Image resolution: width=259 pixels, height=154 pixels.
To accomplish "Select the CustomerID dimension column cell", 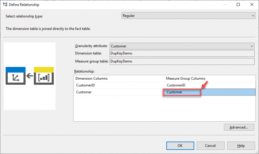I will pos(119,85).
